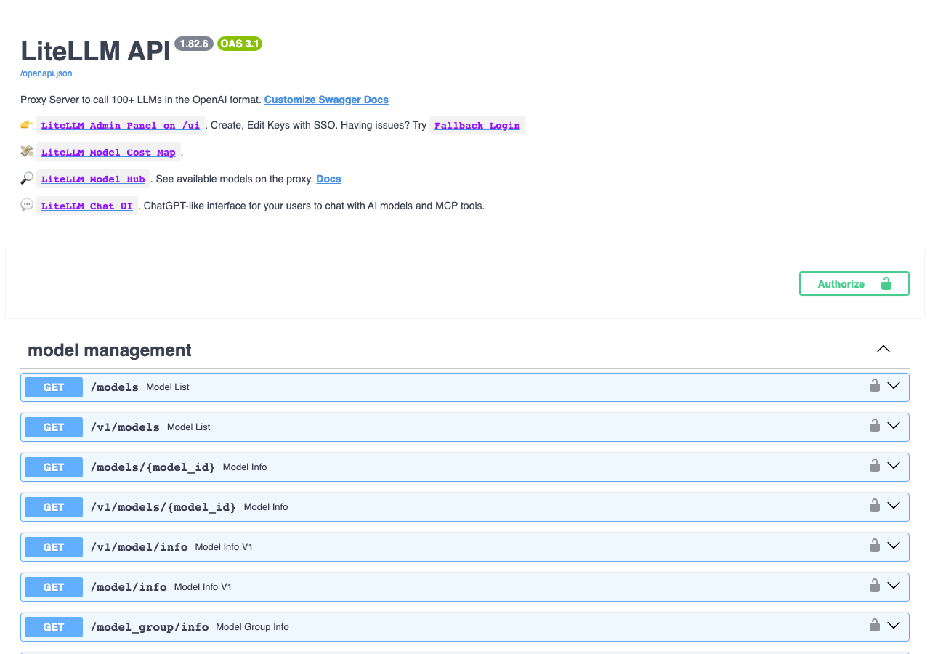Click the lock icon on the /v1/models/{model_id} row
Image resolution: width=930 pixels, height=654 pixels.
(x=875, y=505)
